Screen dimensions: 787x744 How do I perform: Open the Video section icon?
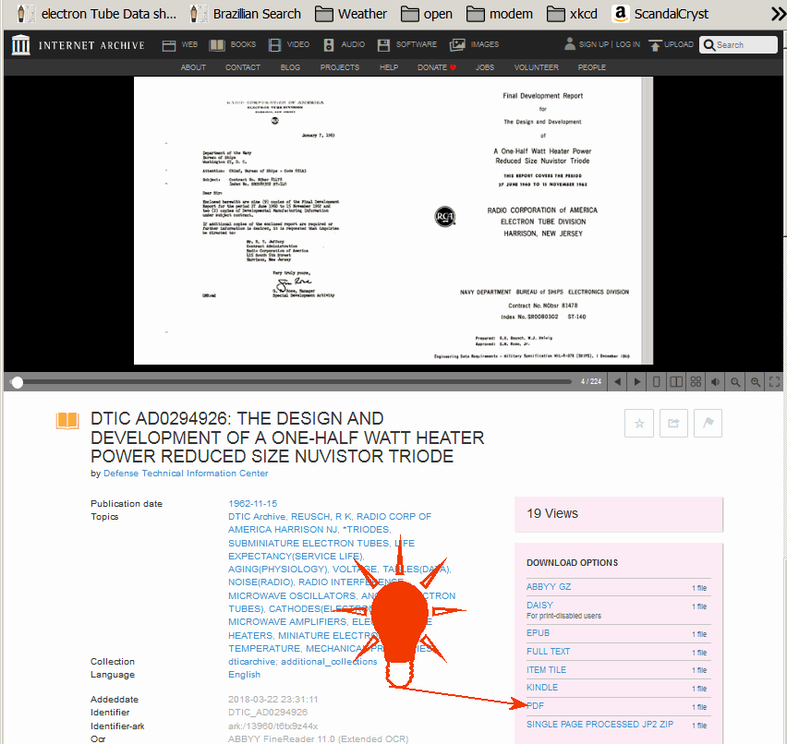(274, 45)
